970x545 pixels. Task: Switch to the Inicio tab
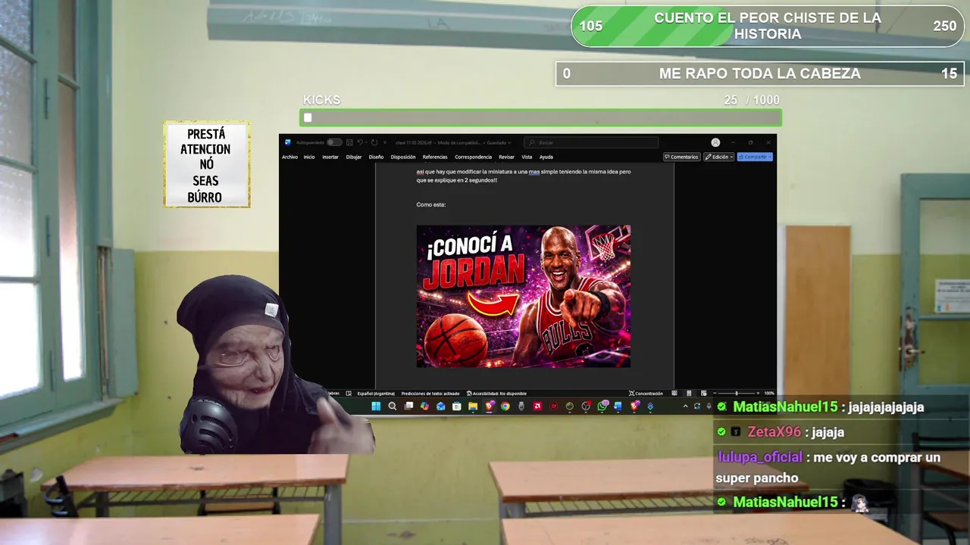(x=309, y=157)
